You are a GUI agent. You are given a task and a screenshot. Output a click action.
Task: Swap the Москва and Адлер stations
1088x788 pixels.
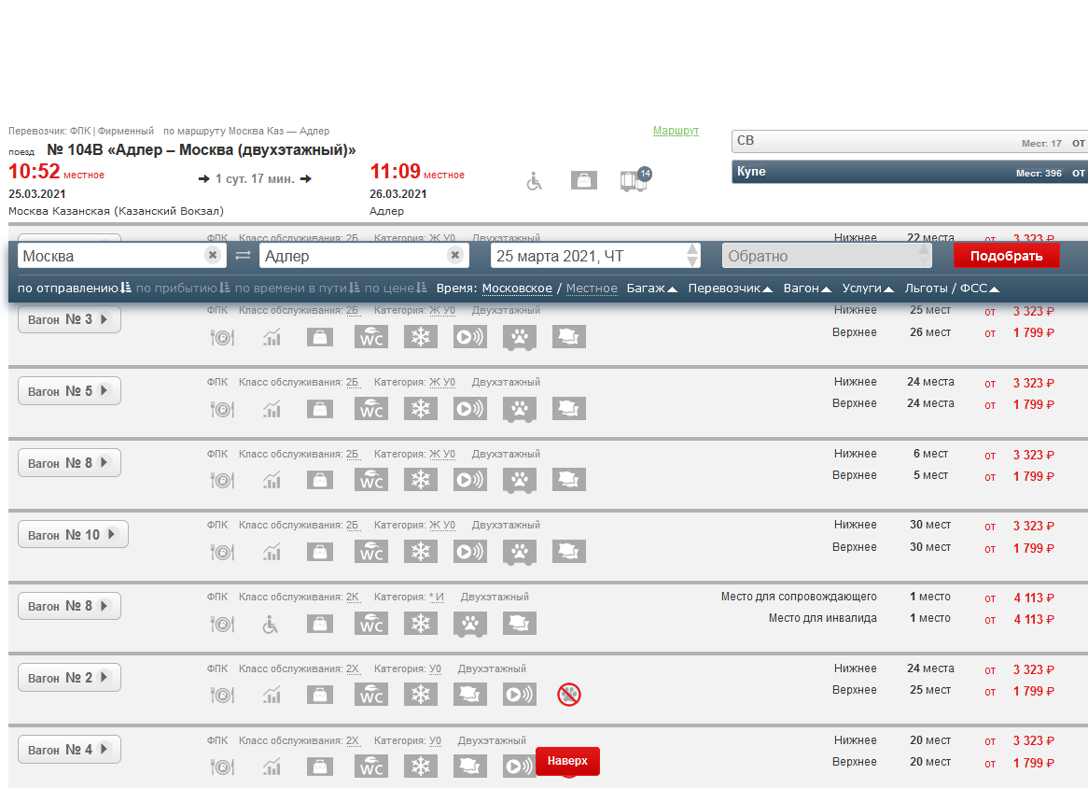click(243, 256)
